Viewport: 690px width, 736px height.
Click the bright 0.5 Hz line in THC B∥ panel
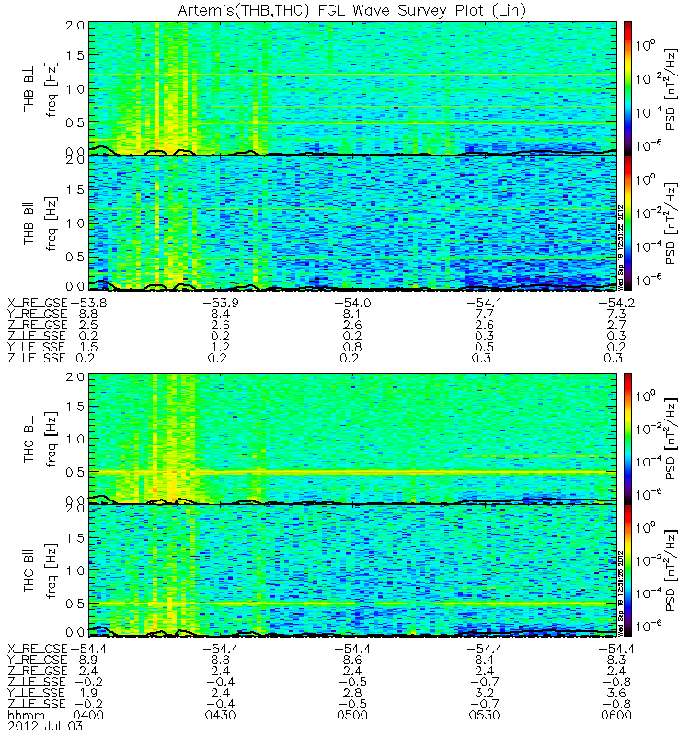click(353, 604)
